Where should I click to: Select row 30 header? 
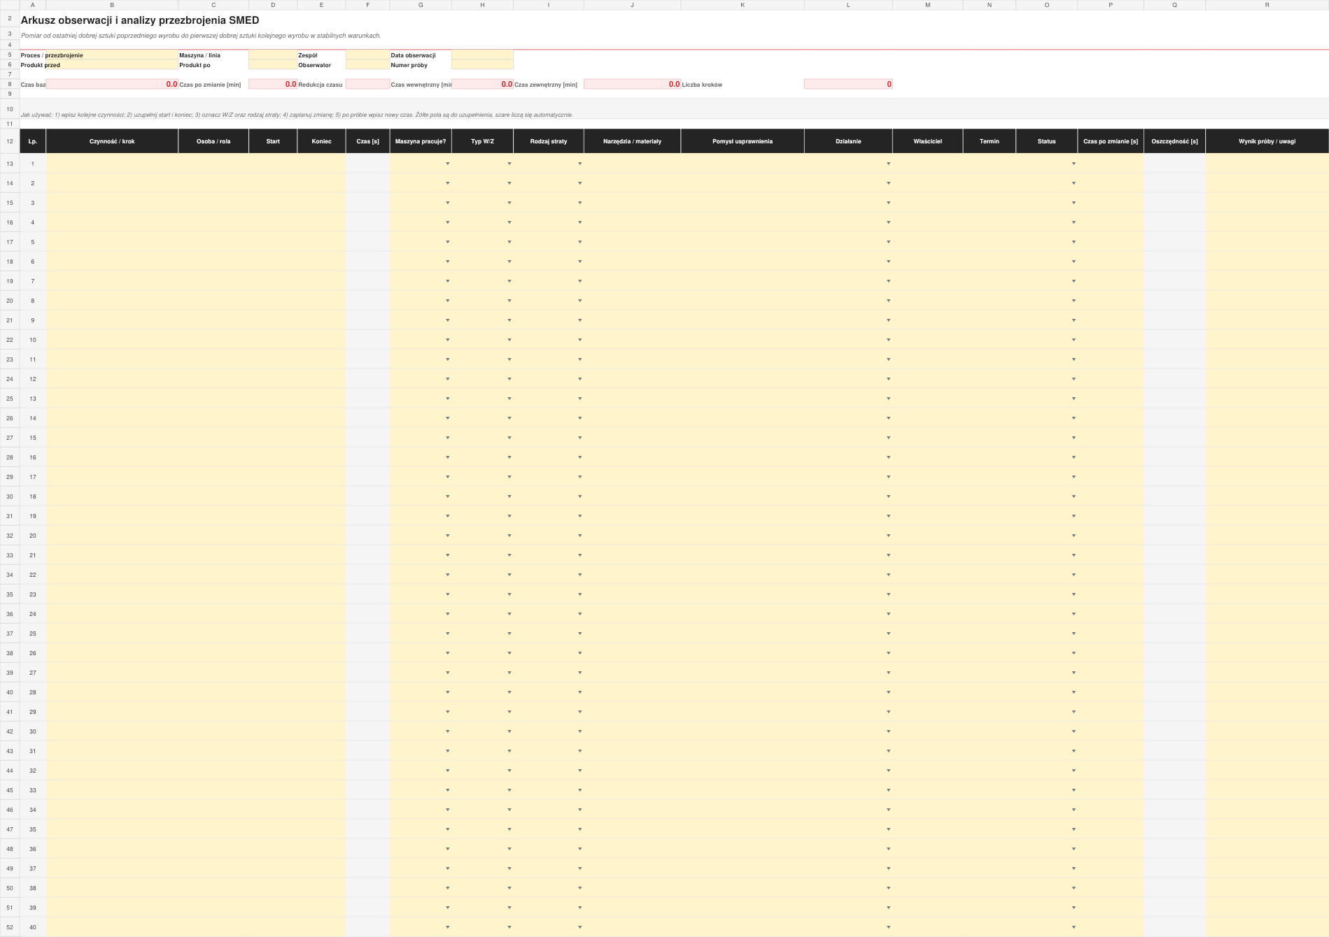[x=10, y=496]
